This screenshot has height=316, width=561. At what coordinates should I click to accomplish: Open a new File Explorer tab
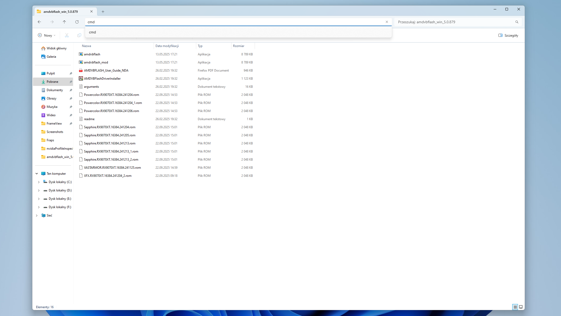click(x=103, y=11)
